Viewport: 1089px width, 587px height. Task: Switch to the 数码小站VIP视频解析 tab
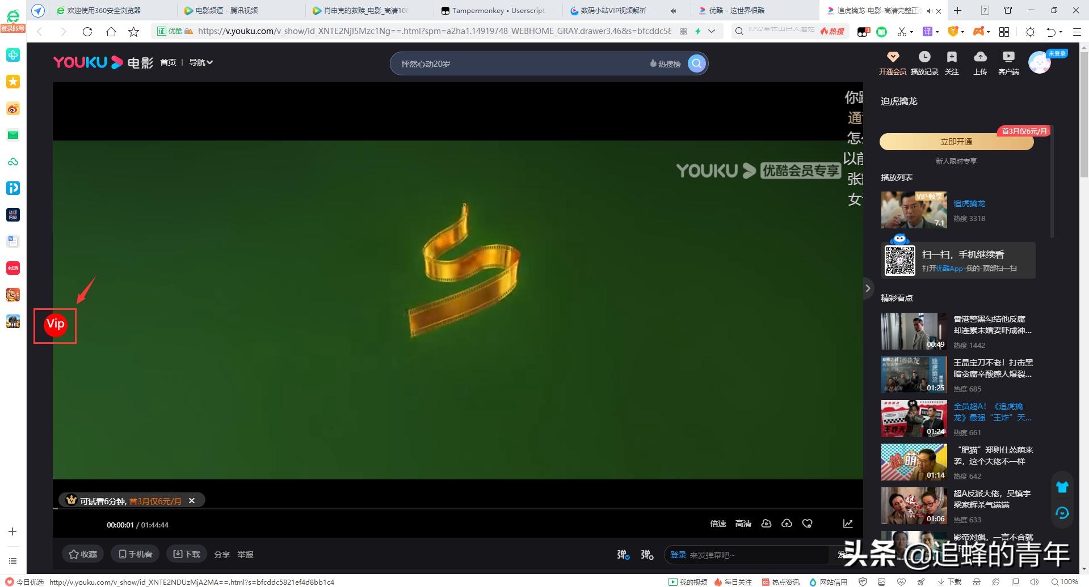[x=627, y=11]
